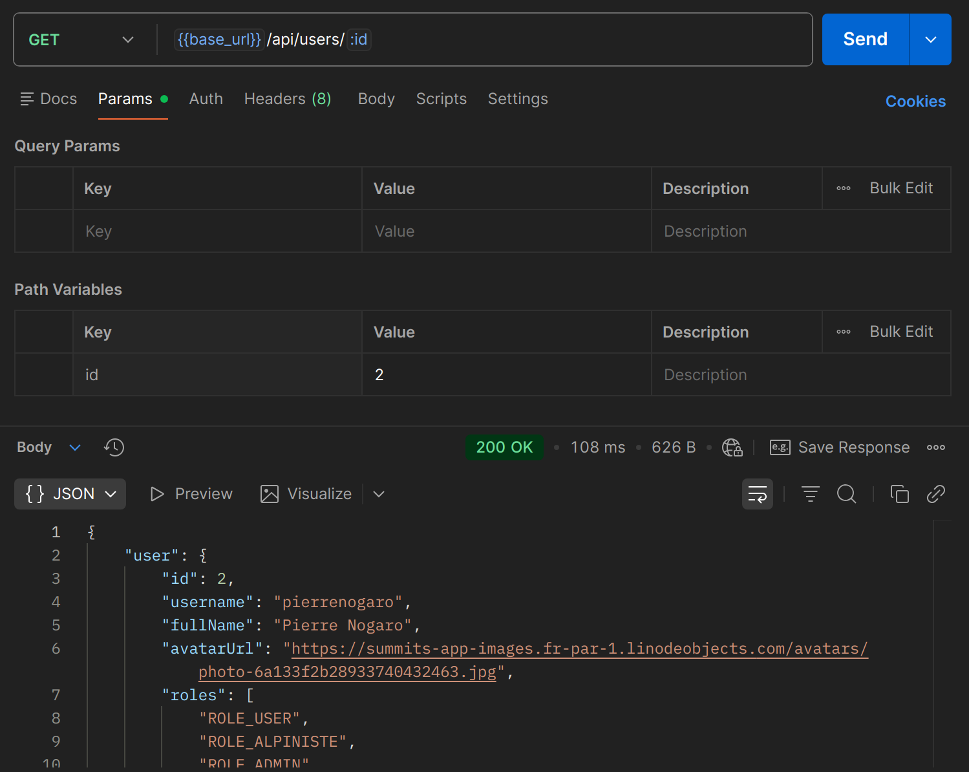Click the network globe lock icon
The width and height of the screenshot is (969, 772).
[732, 447]
